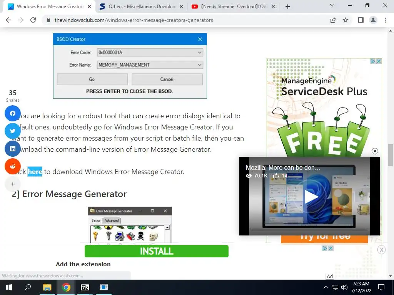This screenshot has width=394, height=295.
Task: Share the article on Reddit
Action: [13, 166]
